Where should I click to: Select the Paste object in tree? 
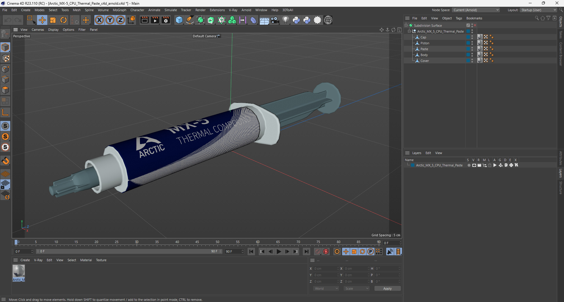click(424, 49)
